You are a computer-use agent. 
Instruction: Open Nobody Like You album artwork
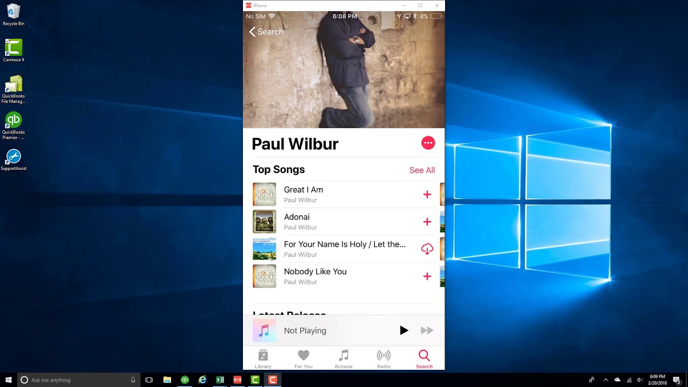coord(264,276)
